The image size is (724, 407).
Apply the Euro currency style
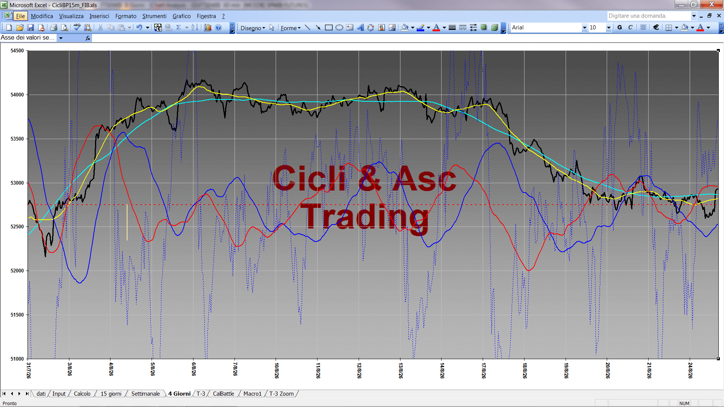pyautogui.click(x=656, y=28)
